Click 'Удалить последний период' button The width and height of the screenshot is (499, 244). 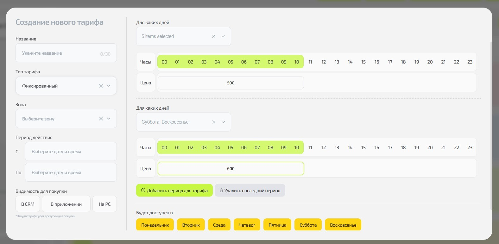pos(250,191)
